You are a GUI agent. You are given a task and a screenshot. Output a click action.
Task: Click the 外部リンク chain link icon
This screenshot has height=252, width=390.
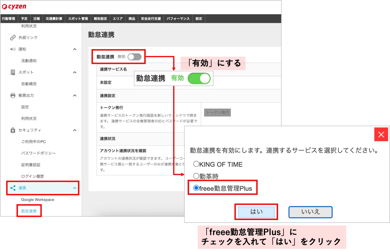point(13,38)
